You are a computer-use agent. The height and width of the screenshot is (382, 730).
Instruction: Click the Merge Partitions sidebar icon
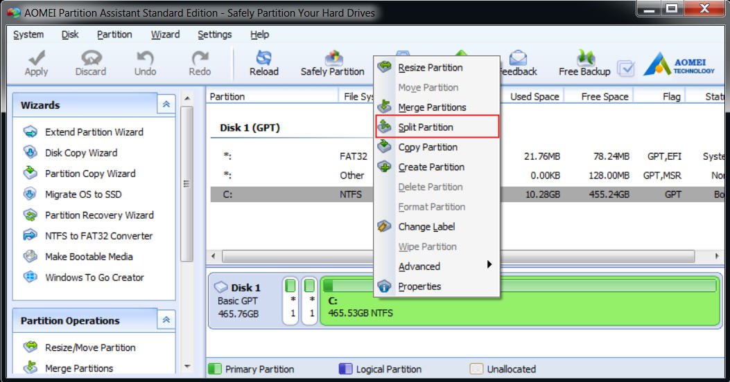coord(31,367)
